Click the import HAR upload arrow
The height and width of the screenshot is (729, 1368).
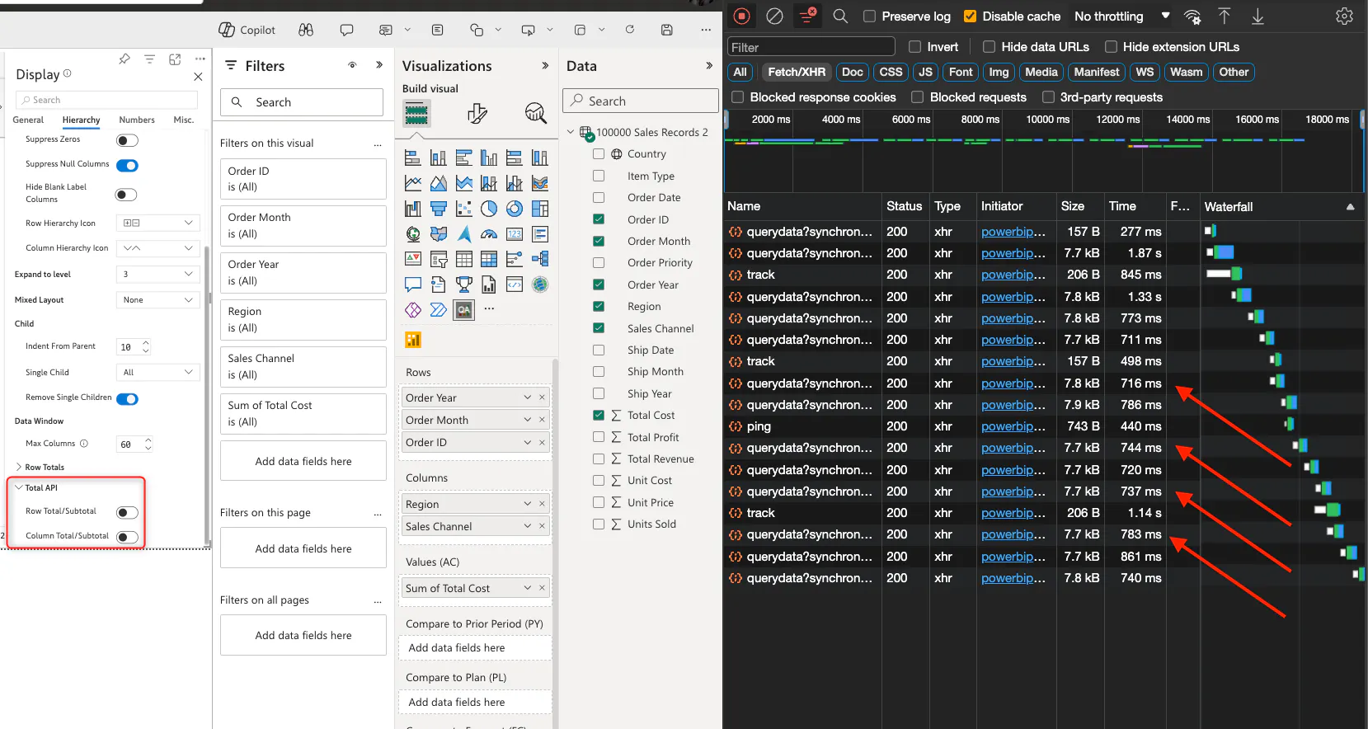tap(1225, 16)
